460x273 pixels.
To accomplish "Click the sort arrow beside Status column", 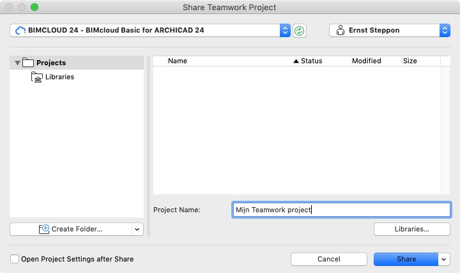I will pyautogui.click(x=296, y=61).
